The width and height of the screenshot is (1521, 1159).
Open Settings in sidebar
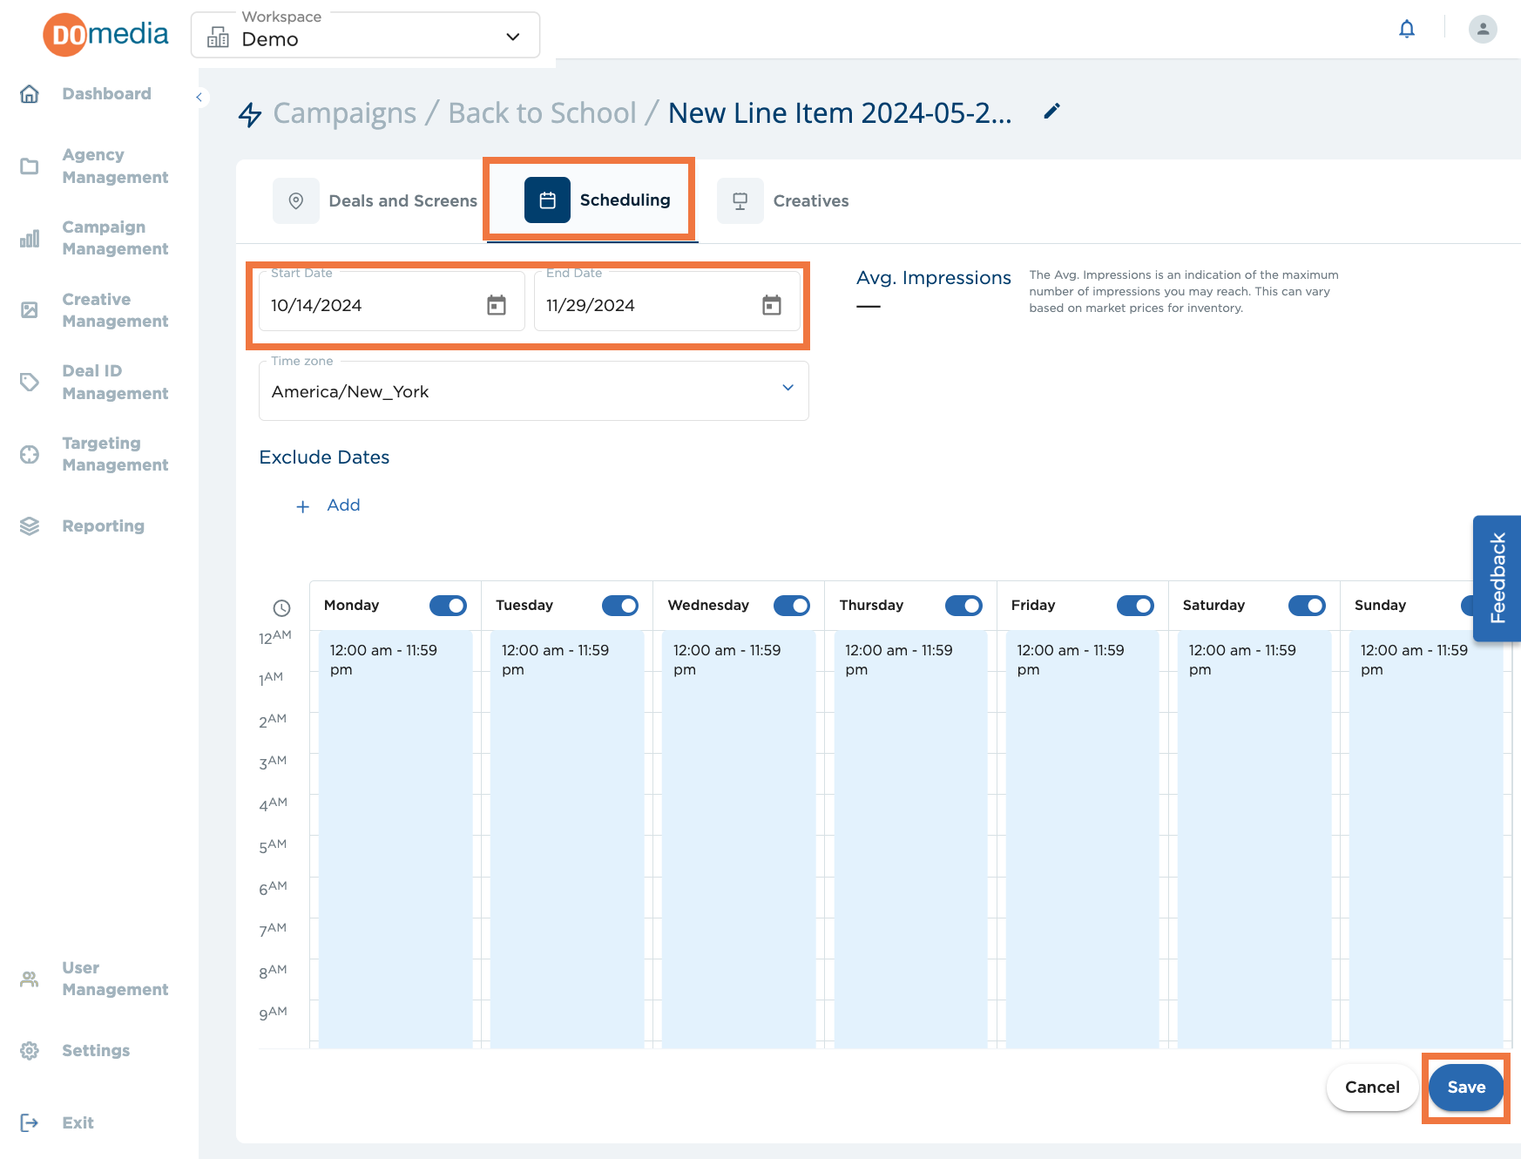pyautogui.click(x=96, y=1051)
